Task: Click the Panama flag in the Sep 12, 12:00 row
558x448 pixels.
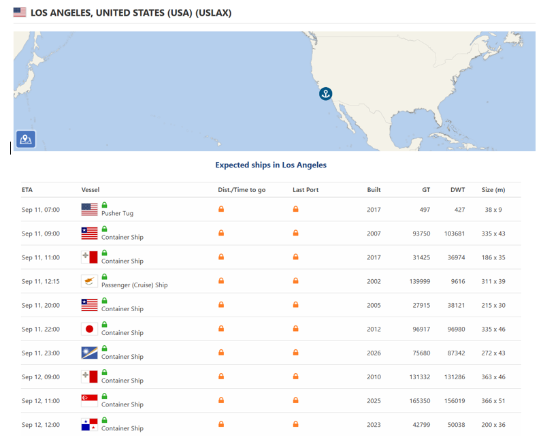Action: pyautogui.click(x=89, y=424)
